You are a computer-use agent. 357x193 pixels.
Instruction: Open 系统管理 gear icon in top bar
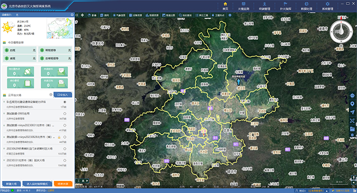click(x=327, y=6)
